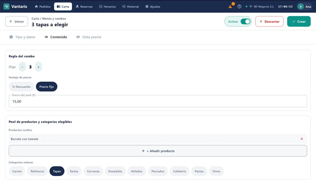The image size is (316, 182).
Task: Open the Reservas section
Action: 84,7
